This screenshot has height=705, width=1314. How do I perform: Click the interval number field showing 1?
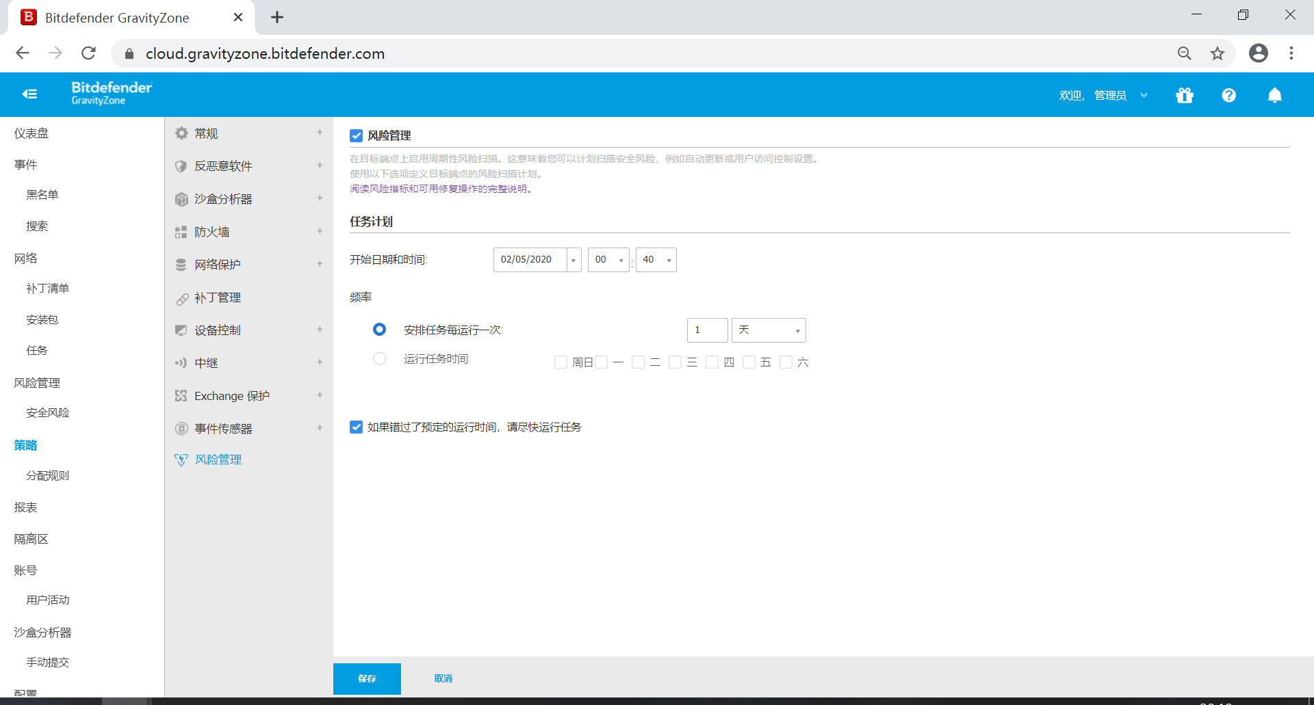point(707,330)
